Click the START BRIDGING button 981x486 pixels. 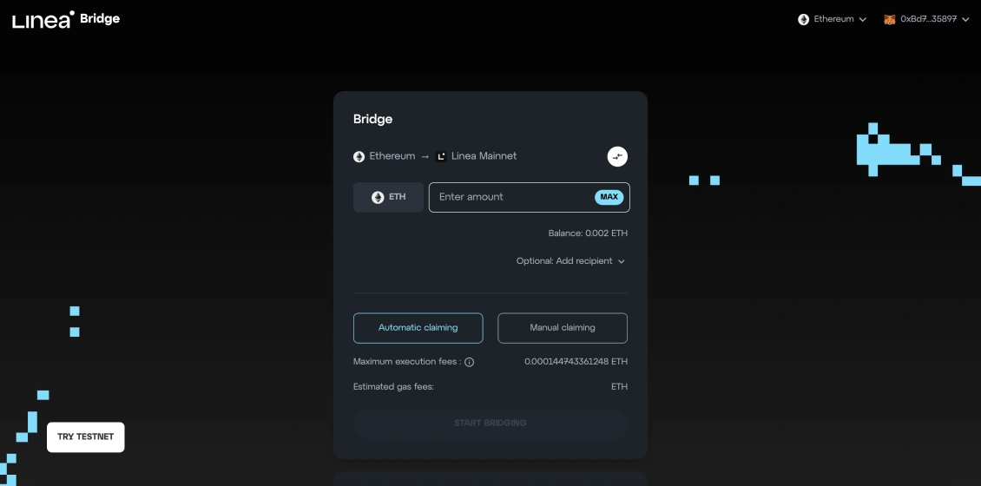click(490, 423)
